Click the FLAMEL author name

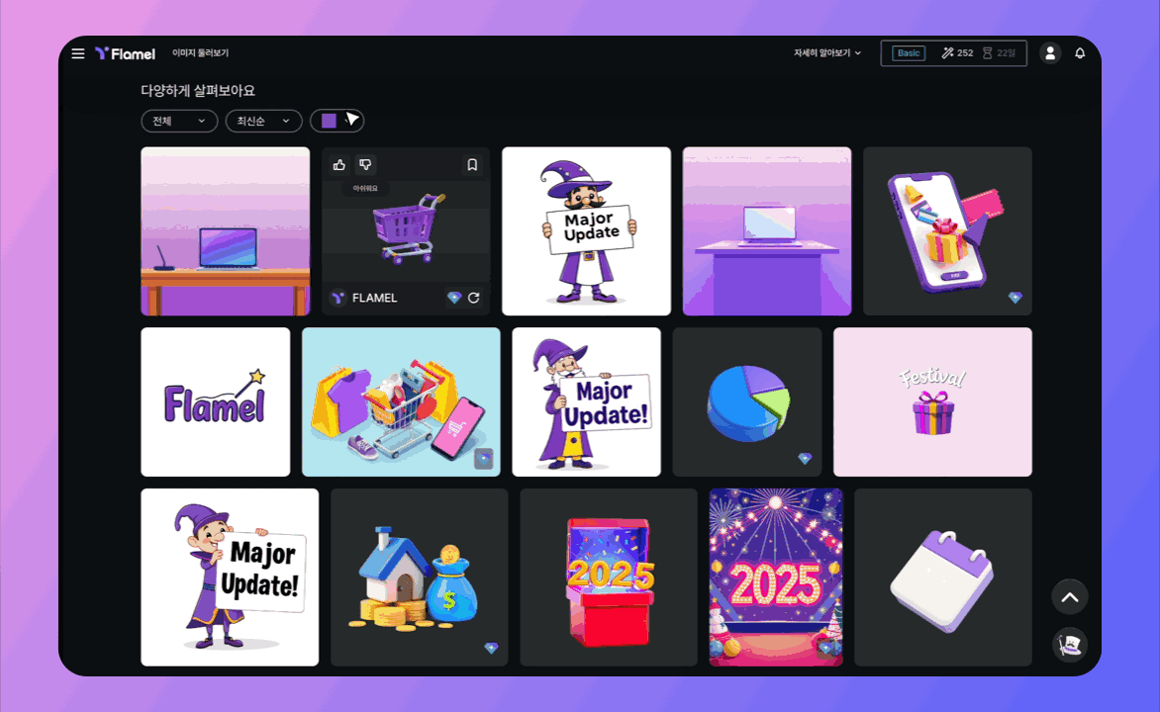374,298
